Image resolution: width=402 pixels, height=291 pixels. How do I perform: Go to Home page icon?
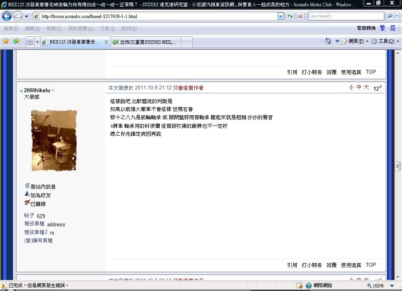pyautogui.click(x=328, y=41)
